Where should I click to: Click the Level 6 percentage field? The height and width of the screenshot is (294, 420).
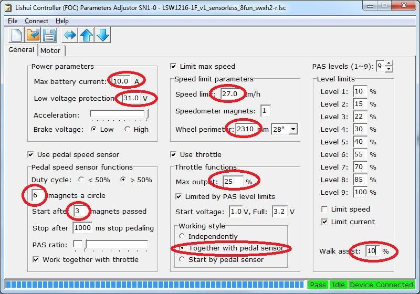[360, 154]
